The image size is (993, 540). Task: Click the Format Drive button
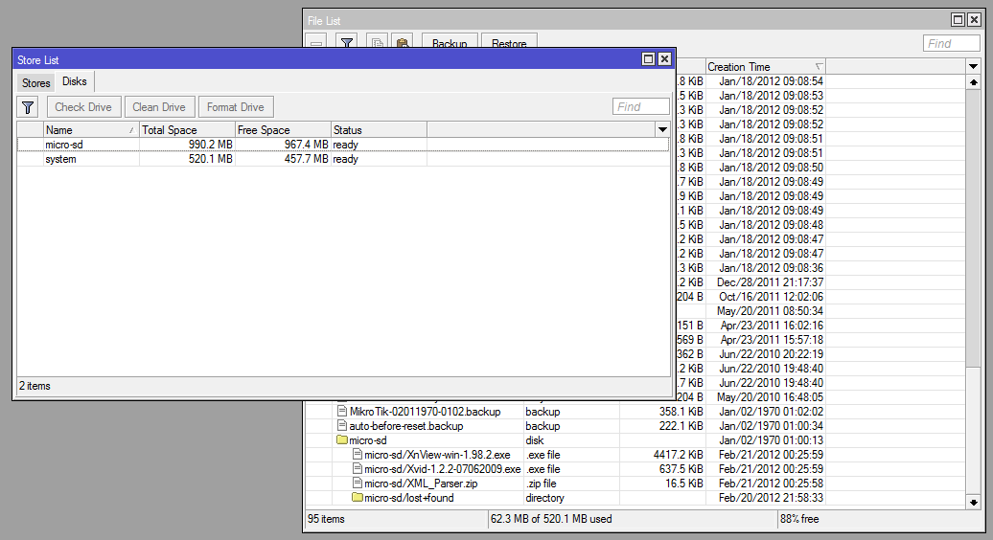point(236,107)
